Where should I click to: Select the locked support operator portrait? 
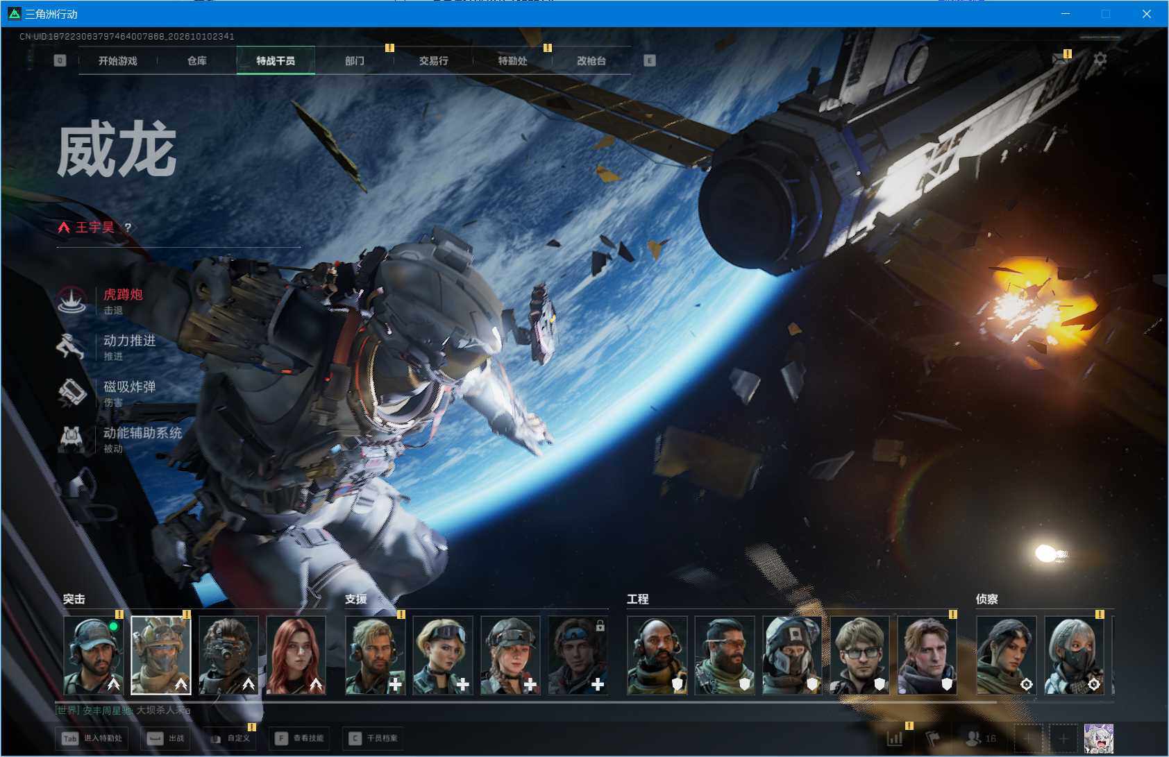[578, 656]
